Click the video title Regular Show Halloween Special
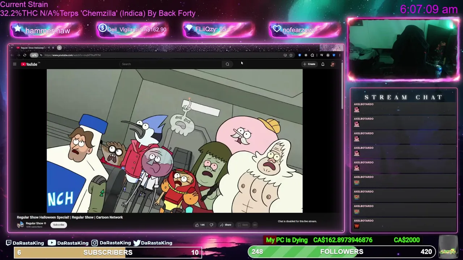The width and height of the screenshot is (463, 260). pos(70,217)
